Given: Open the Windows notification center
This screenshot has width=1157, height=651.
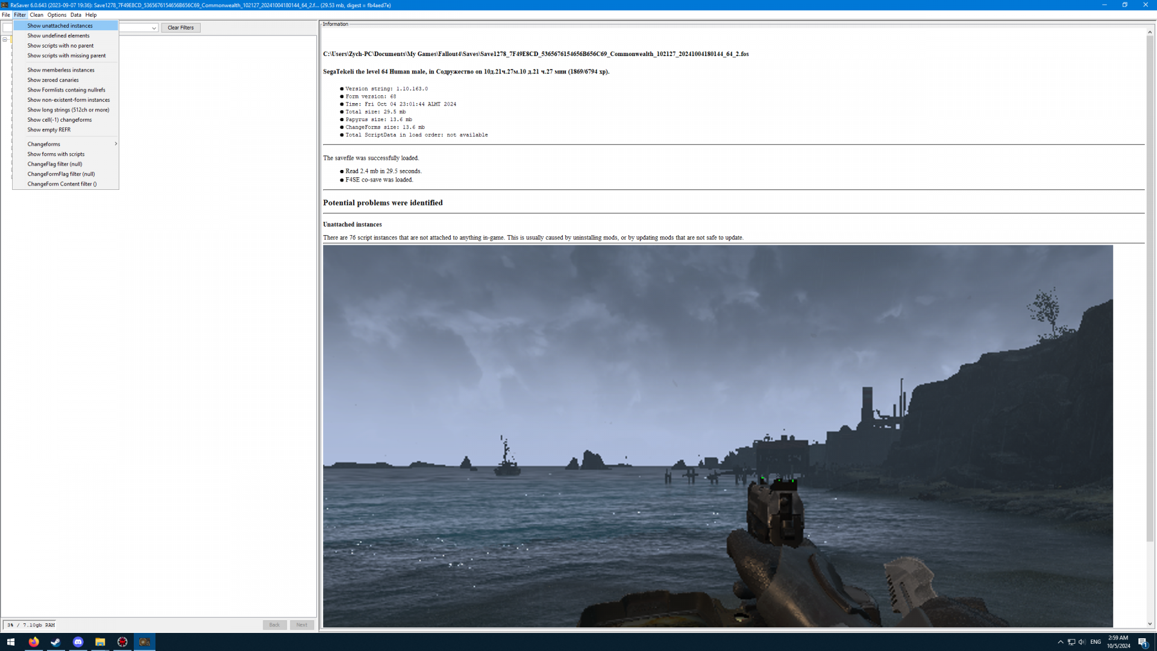Looking at the screenshot, I should tap(1143, 642).
